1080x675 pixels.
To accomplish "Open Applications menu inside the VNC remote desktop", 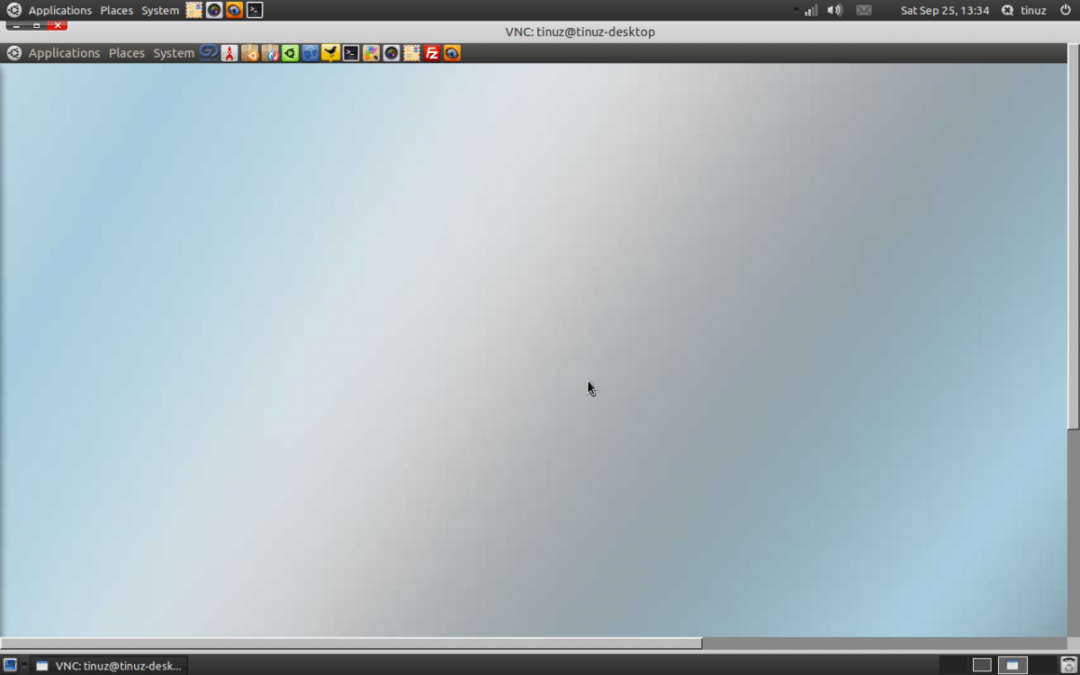I will tap(64, 53).
